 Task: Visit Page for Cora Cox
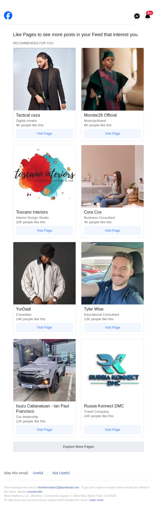(113, 230)
